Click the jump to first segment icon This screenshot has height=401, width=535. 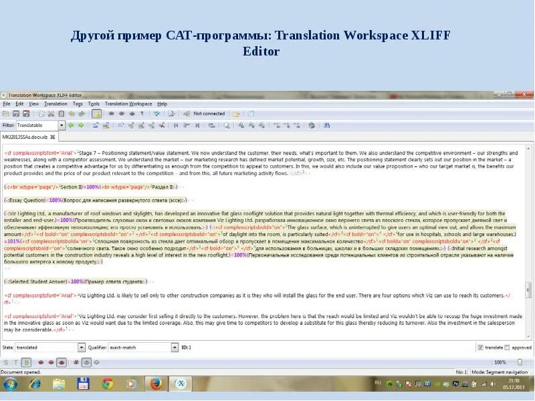(x=176, y=126)
